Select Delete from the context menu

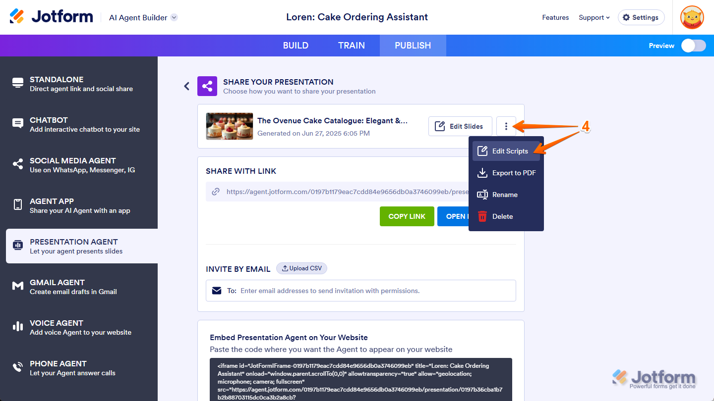click(x=506, y=216)
